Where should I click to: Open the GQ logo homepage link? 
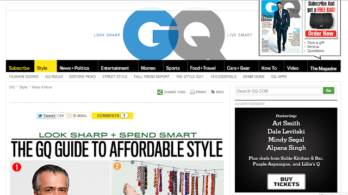pos(174,34)
